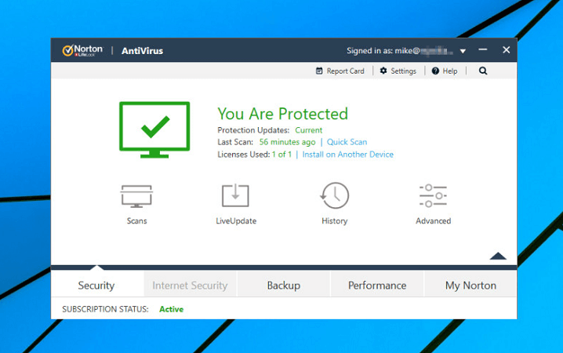The width and height of the screenshot is (563, 353).
Task: Click the '1 of 1' licenses value
Action: 281,155
